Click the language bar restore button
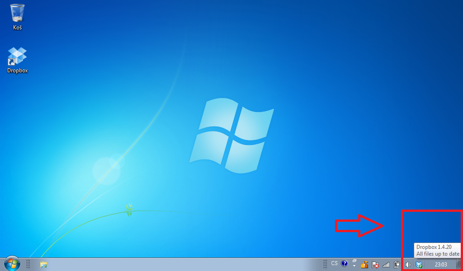Image resolution: width=463 pixels, height=271 pixels. pos(354,261)
